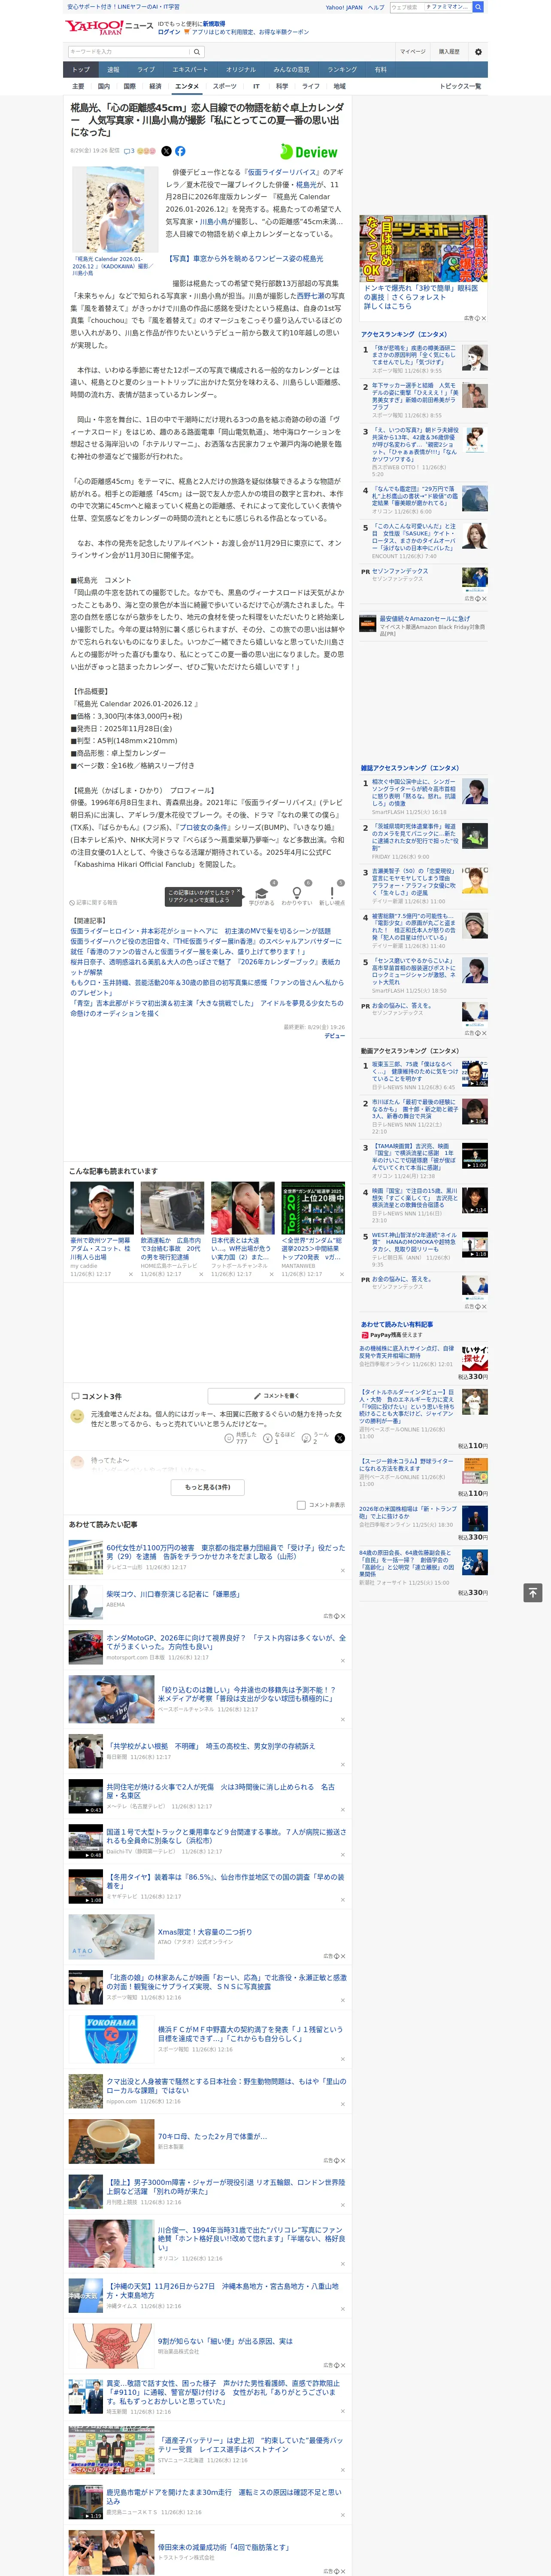This screenshot has height=2576, width=551.
Task: Click the Deview publisher logo
Action: [309, 152]
